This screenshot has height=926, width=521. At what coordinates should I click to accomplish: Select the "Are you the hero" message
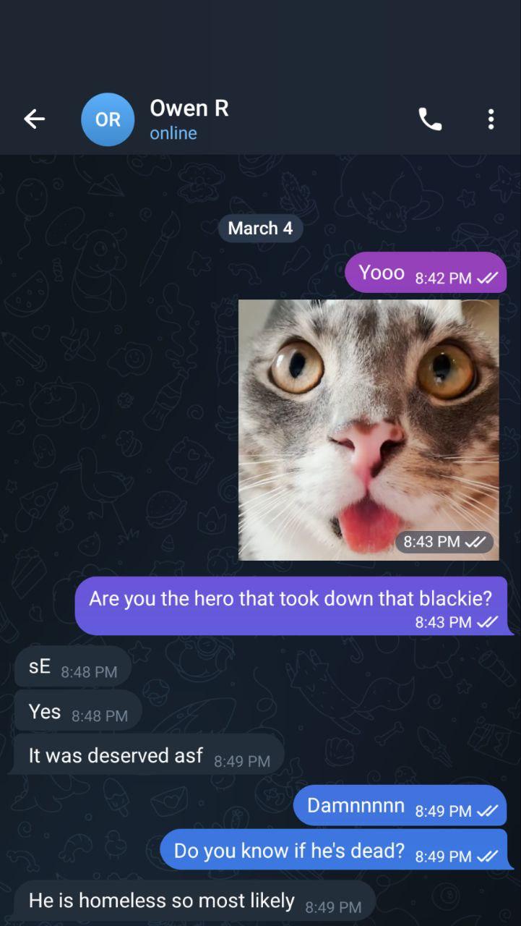pos(293,606)
